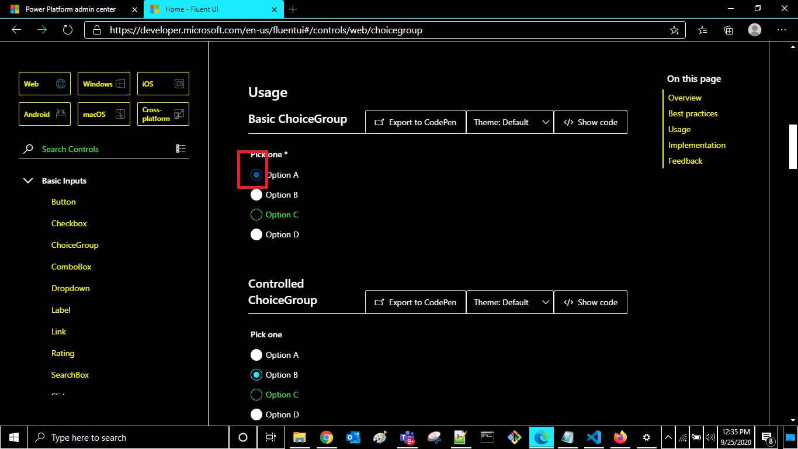This screenshot has width=798, height=449.
Task: Open the Cross-platform section
Action: pos(162,113)
